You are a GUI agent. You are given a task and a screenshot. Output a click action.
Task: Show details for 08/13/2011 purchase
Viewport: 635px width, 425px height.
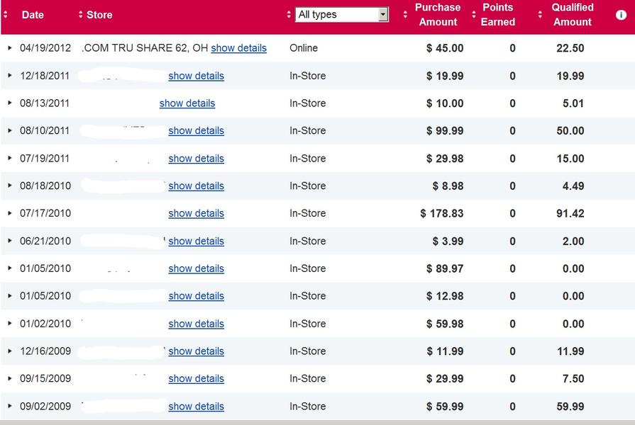pos(187,103)
